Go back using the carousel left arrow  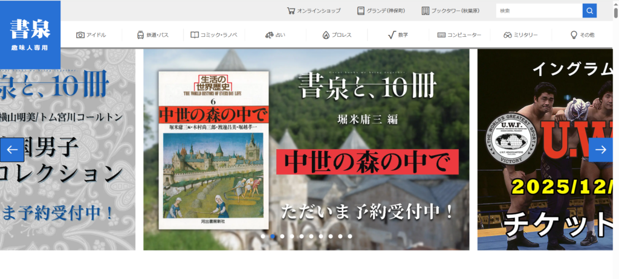click(x=12, y=150)
